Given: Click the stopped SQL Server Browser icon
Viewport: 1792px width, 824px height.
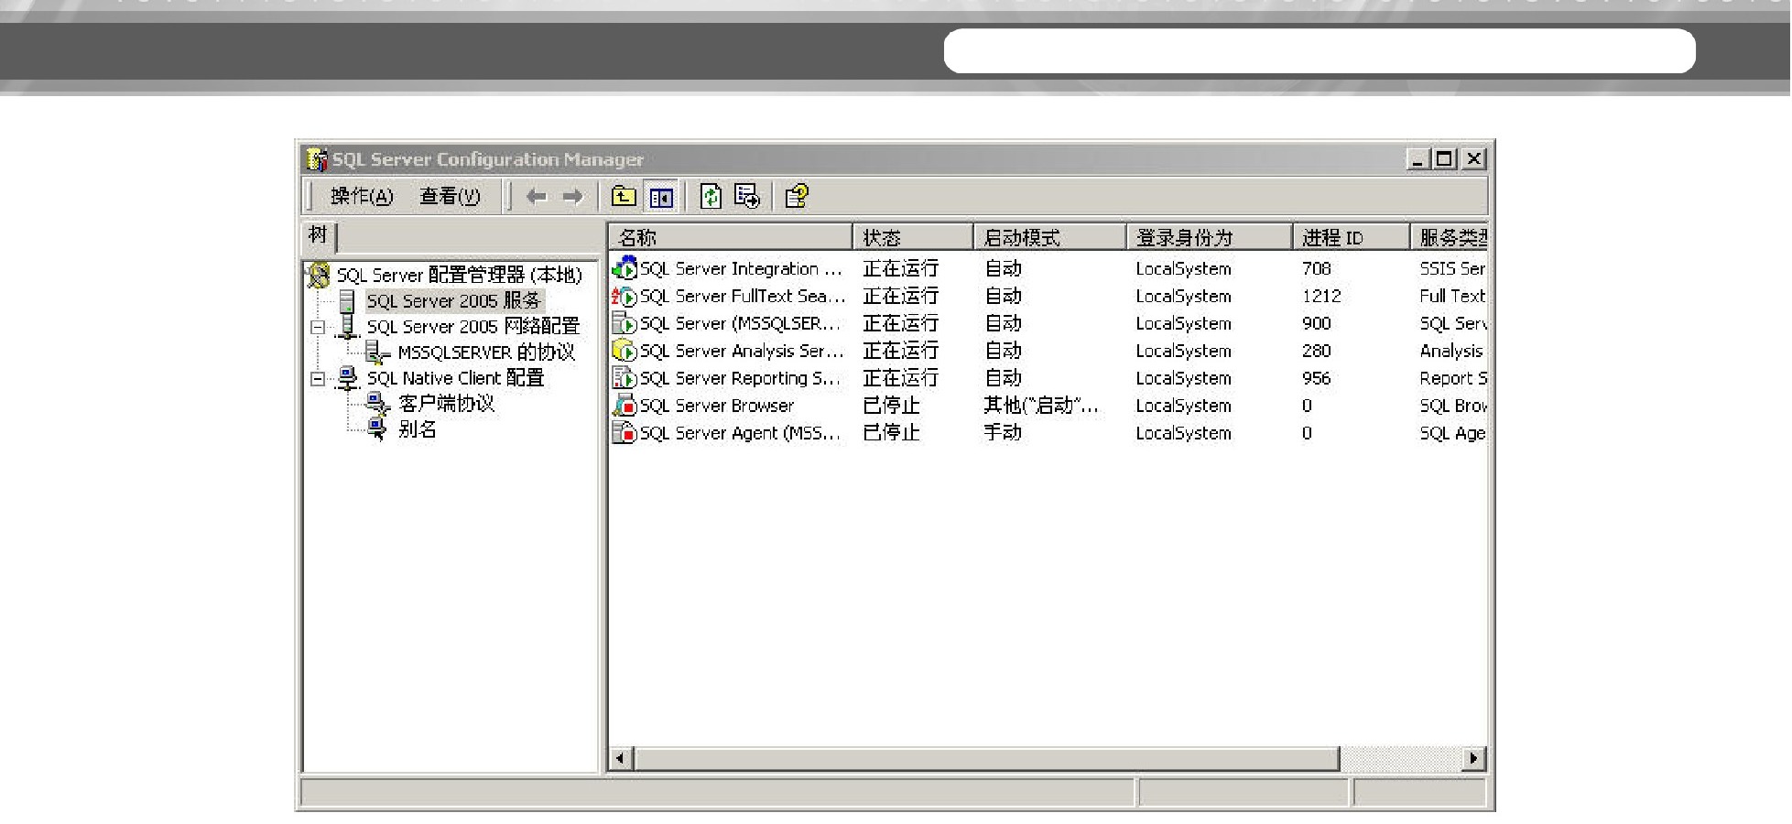Looking at the screenshot, I should (624, 406).
